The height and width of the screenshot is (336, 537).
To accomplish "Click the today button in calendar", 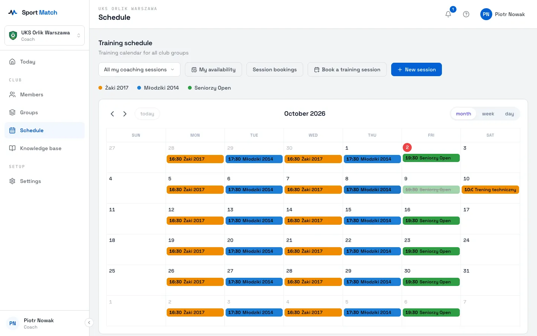I will [147, 114].
